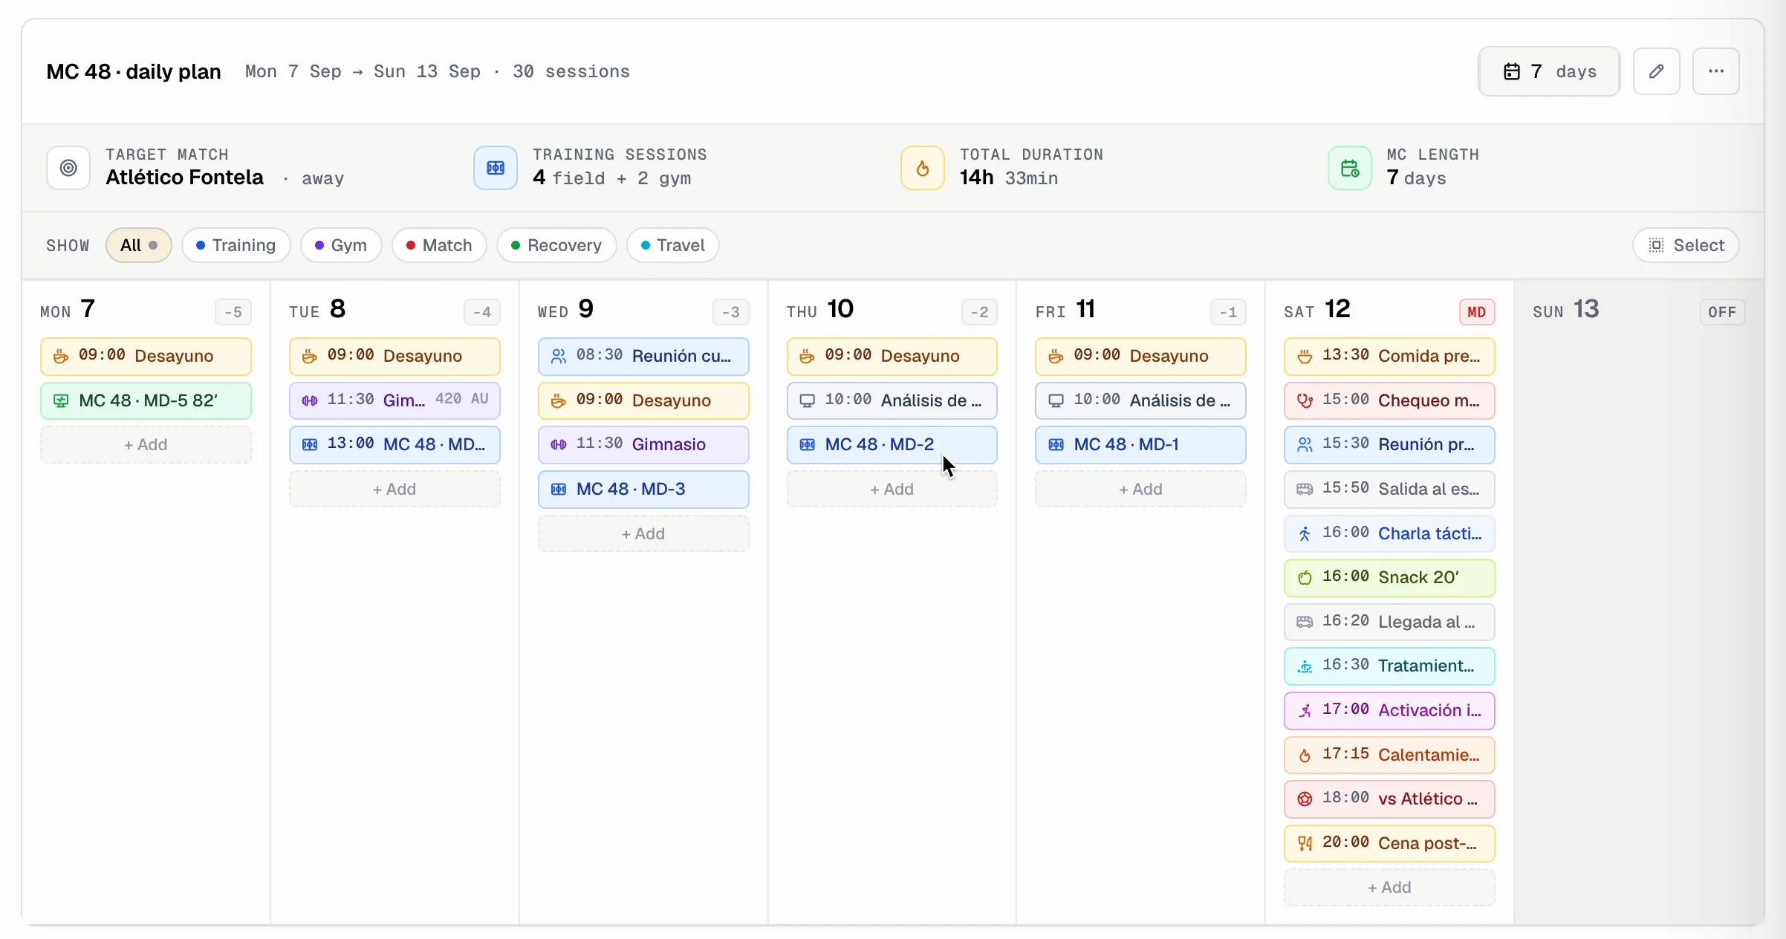This screenshot has height=939, width=1786.
Task: Click meal icon on 13:30 Comida card
Action: coord(1305,357)
